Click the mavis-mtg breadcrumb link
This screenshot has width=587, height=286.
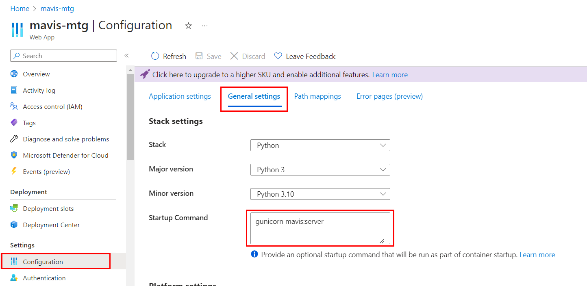point(57,9)
